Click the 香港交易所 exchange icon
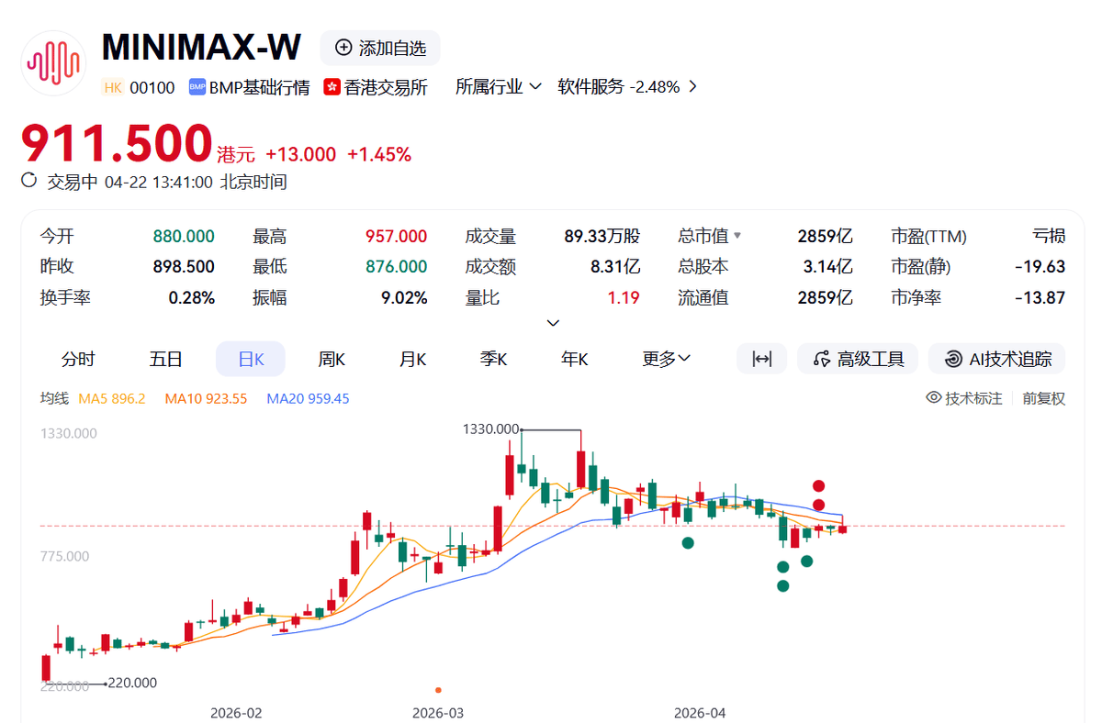This screenshot has width=1102, height=723. [x=331, y=88]
